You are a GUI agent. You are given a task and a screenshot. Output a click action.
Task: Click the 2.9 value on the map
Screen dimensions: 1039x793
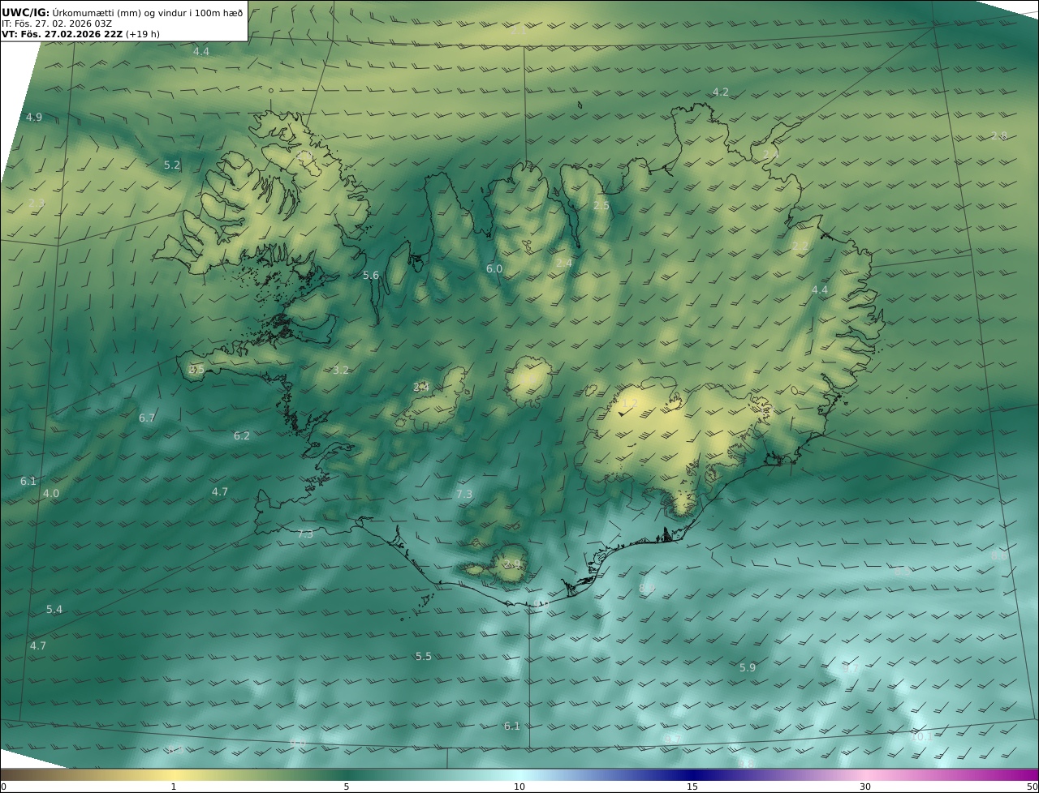(512, 564)
